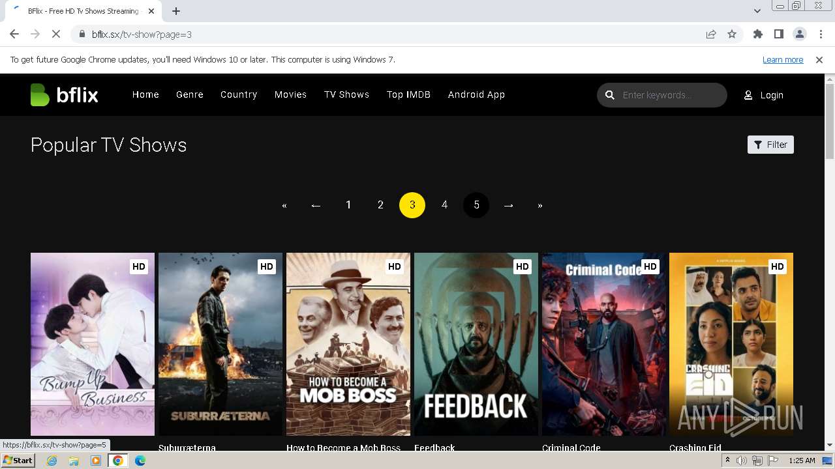Open the Top IMDB page
Image resolution: width=835 pixels, height=469 pixels.
408,94
